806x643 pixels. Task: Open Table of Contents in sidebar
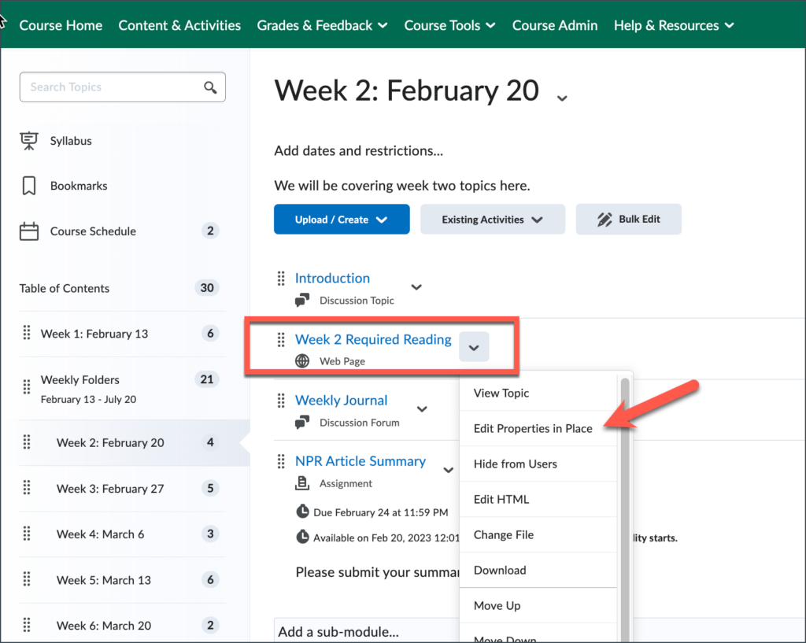(65, 288)
